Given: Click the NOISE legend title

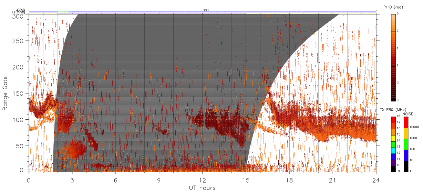Looking at the screenshot, I should (408, 114).
